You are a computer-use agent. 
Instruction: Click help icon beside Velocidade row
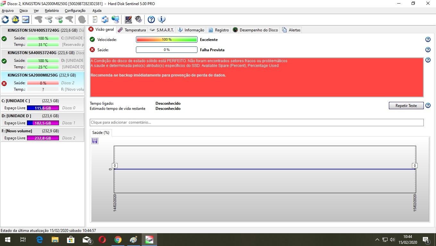[x=428, y=39]
